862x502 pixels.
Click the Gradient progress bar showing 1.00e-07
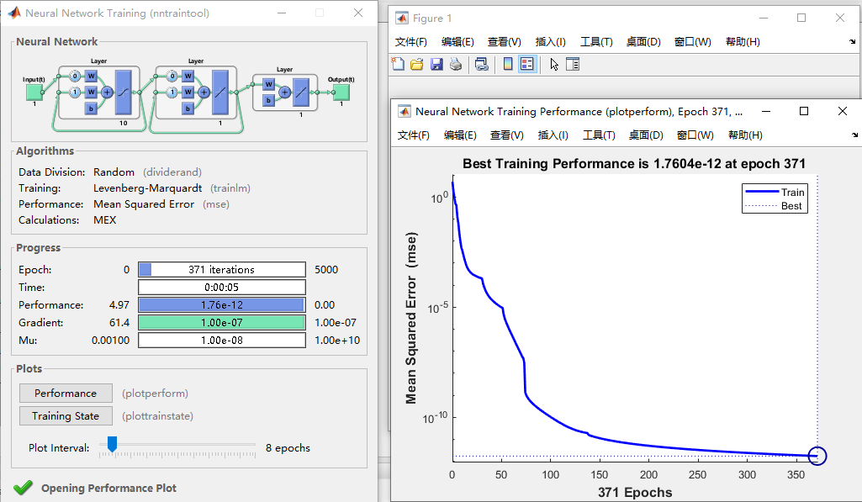pos(222,322)
